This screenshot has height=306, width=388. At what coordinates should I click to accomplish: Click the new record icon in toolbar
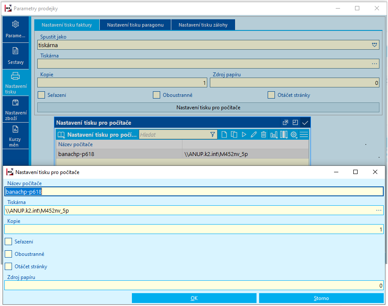(224, 135)
